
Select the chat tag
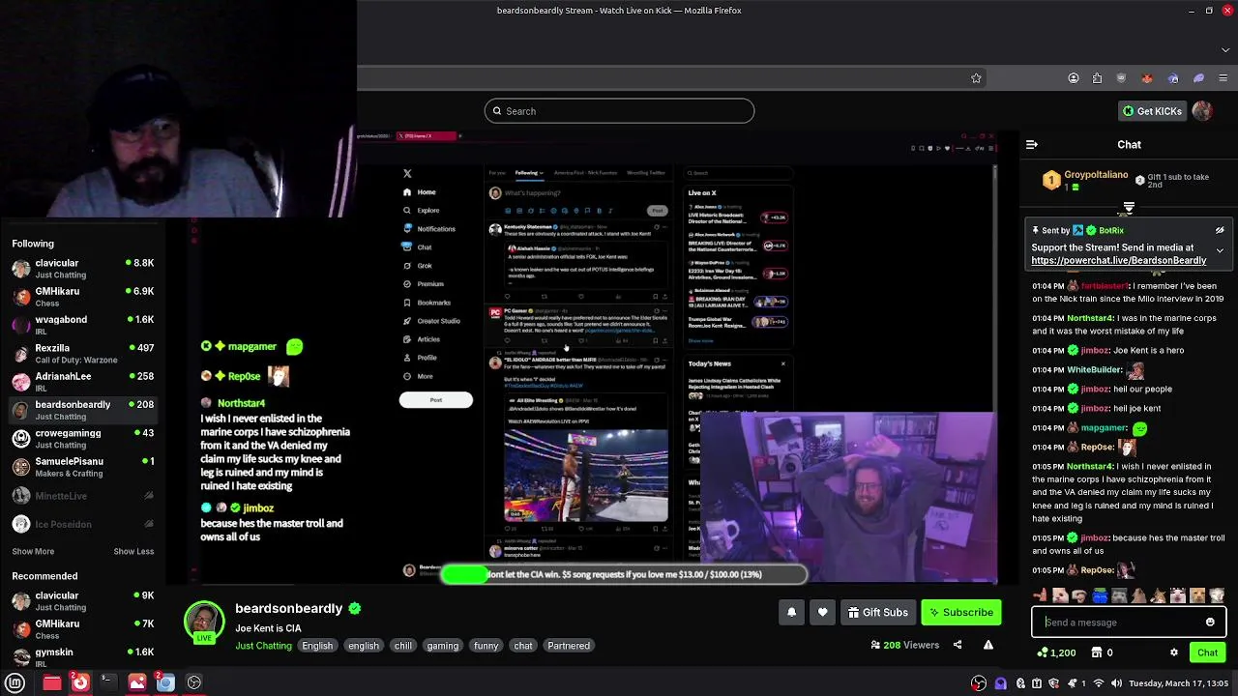click(x=523, y=646)
